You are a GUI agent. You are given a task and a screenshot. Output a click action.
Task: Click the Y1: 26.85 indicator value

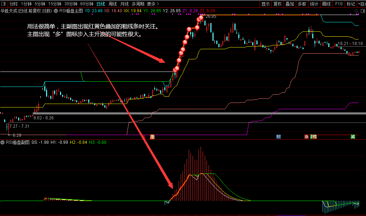[x=152, y=11]
